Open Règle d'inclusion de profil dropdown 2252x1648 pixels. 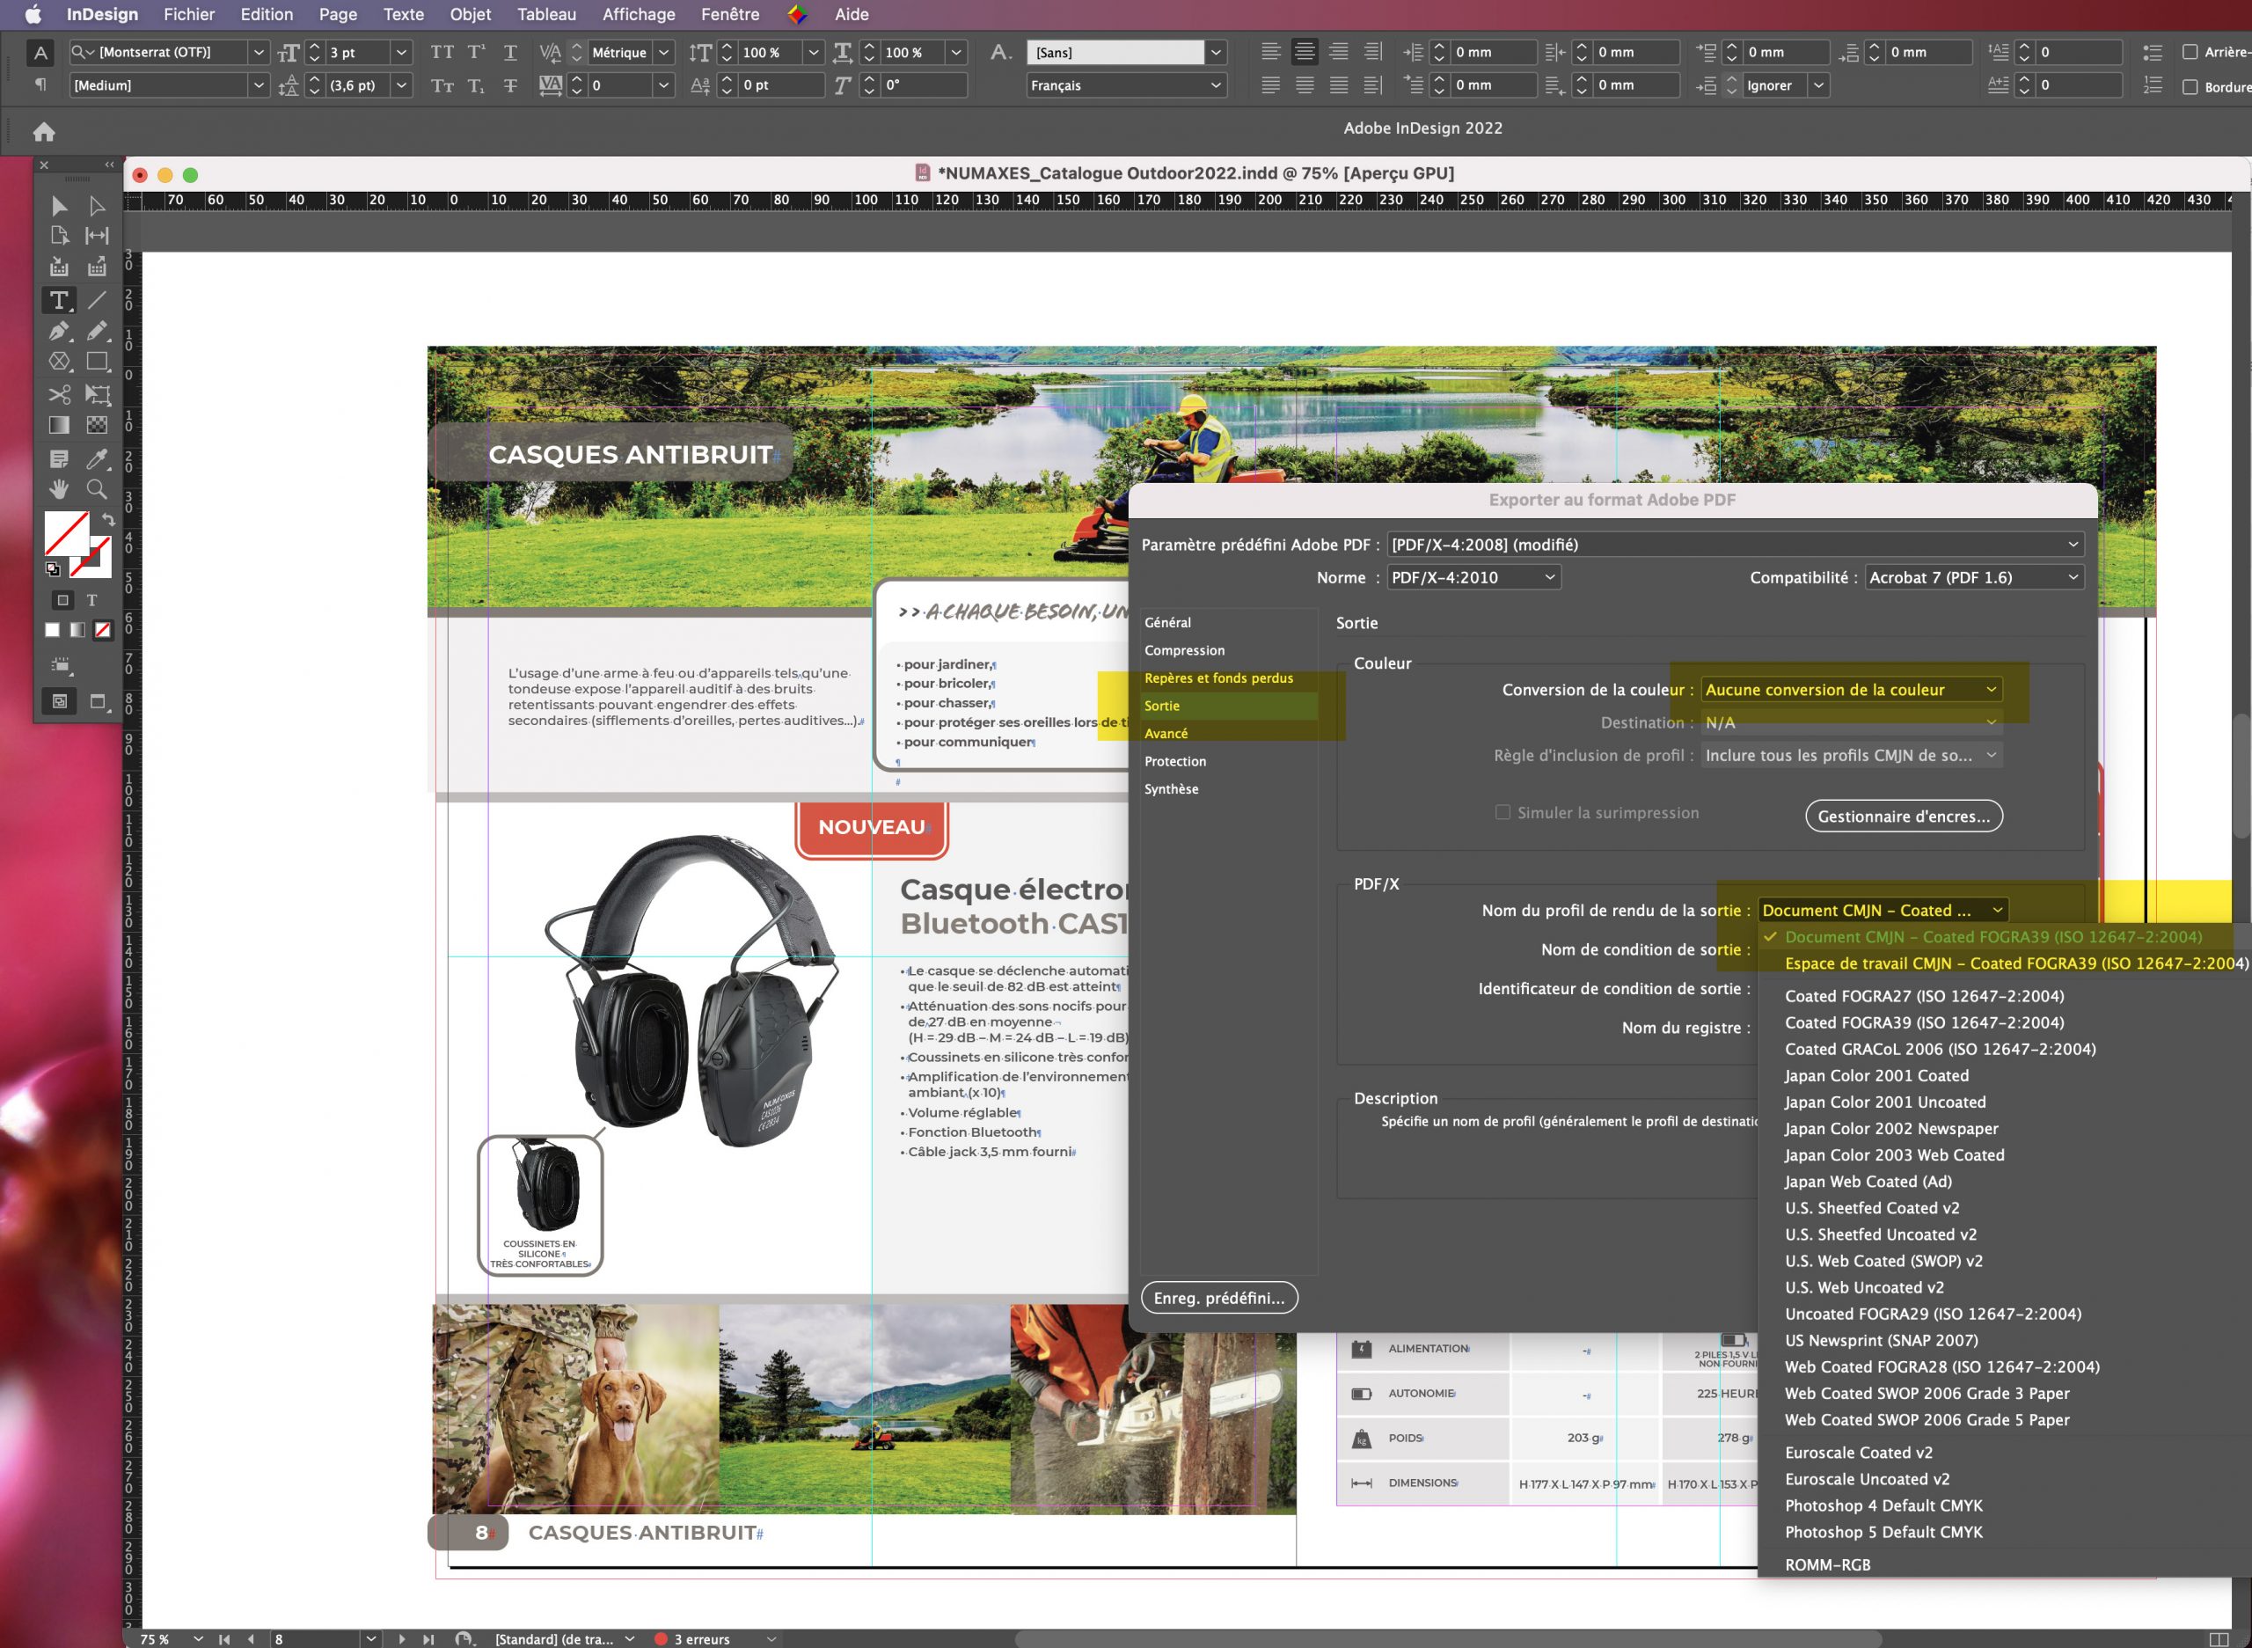click(1851, 755)
